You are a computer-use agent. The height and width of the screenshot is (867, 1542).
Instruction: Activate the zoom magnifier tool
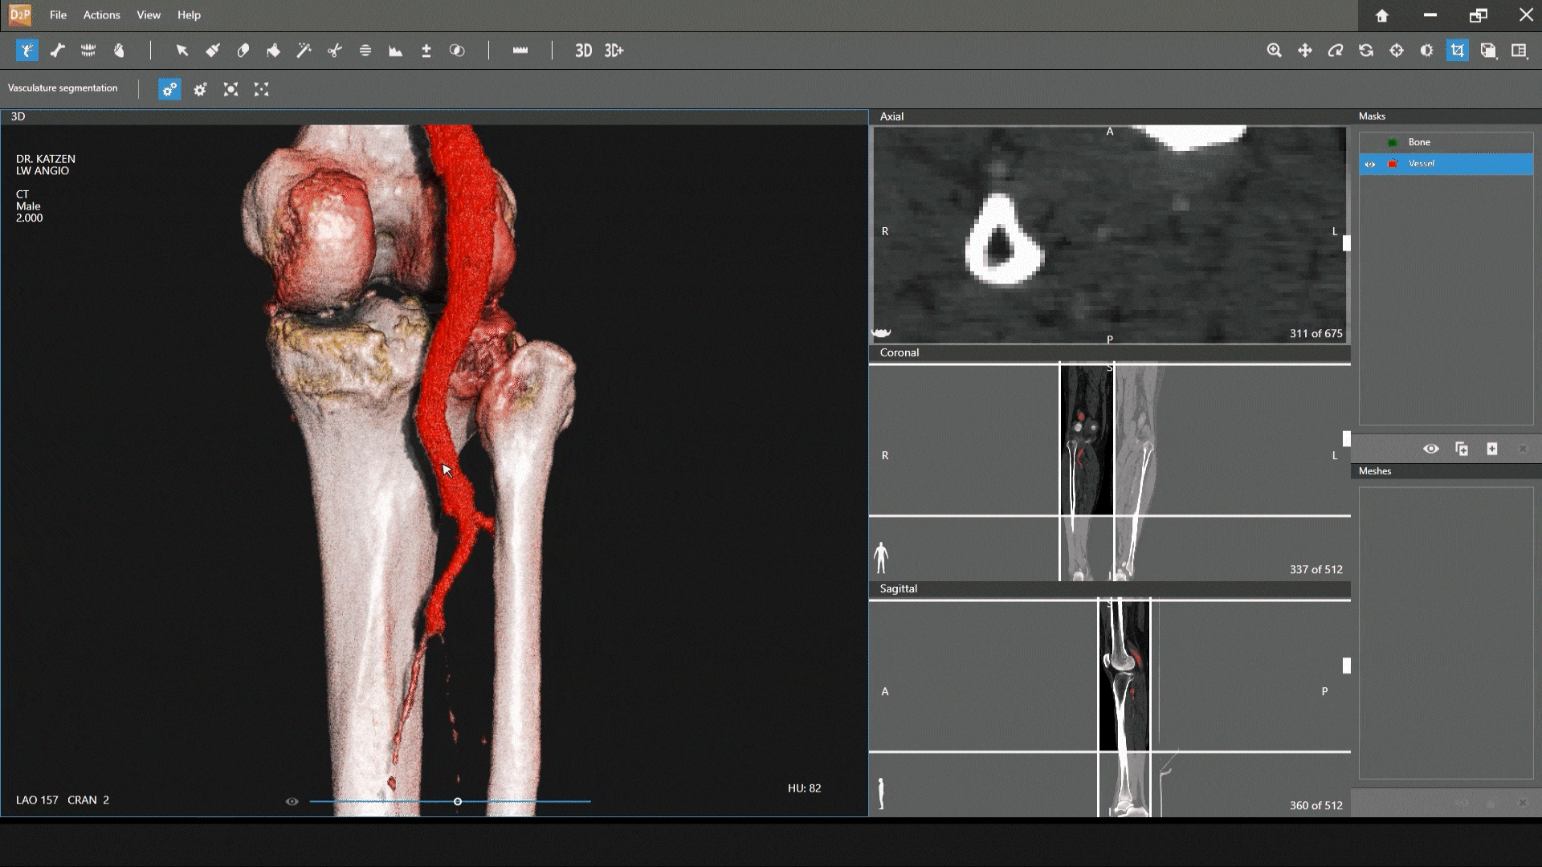[x=1275, y=51]
